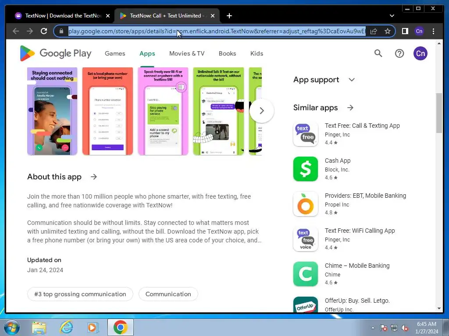Open the Cash App icon
Screen dimensions: 449x336
click(306, 169)
